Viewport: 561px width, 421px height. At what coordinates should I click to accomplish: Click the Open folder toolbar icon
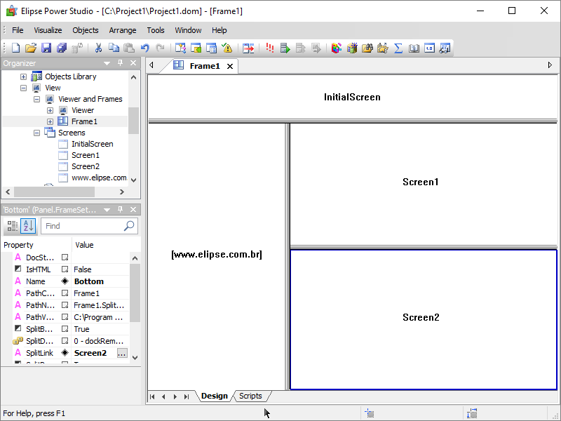(x=31, y=48)
